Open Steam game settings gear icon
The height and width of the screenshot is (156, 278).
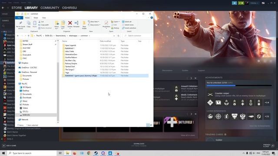(x=259, y=61)
